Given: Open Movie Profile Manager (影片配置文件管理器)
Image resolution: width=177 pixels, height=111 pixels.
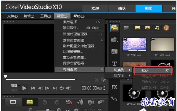Looking at the screenshot, I should click(x=80, y=46).
